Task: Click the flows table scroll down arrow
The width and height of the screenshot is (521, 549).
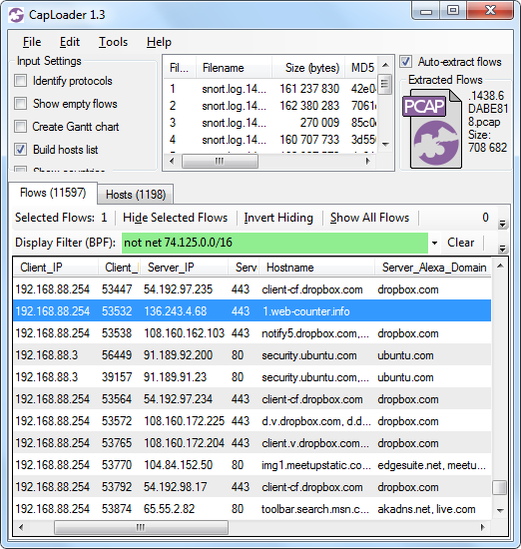Action: pos(500,510)
